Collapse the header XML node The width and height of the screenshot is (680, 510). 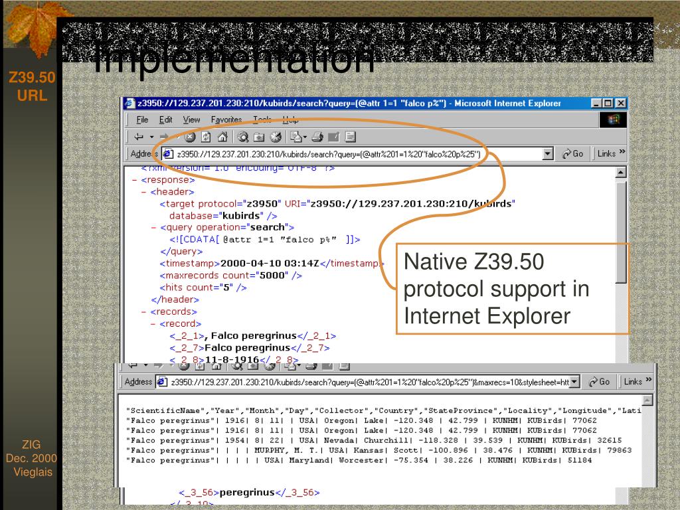coord(144,192)
